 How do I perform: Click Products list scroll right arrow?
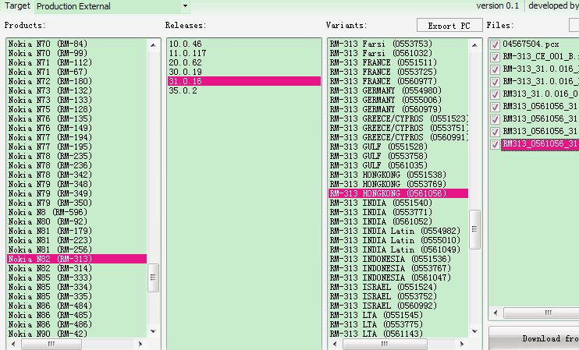(140, 344)
